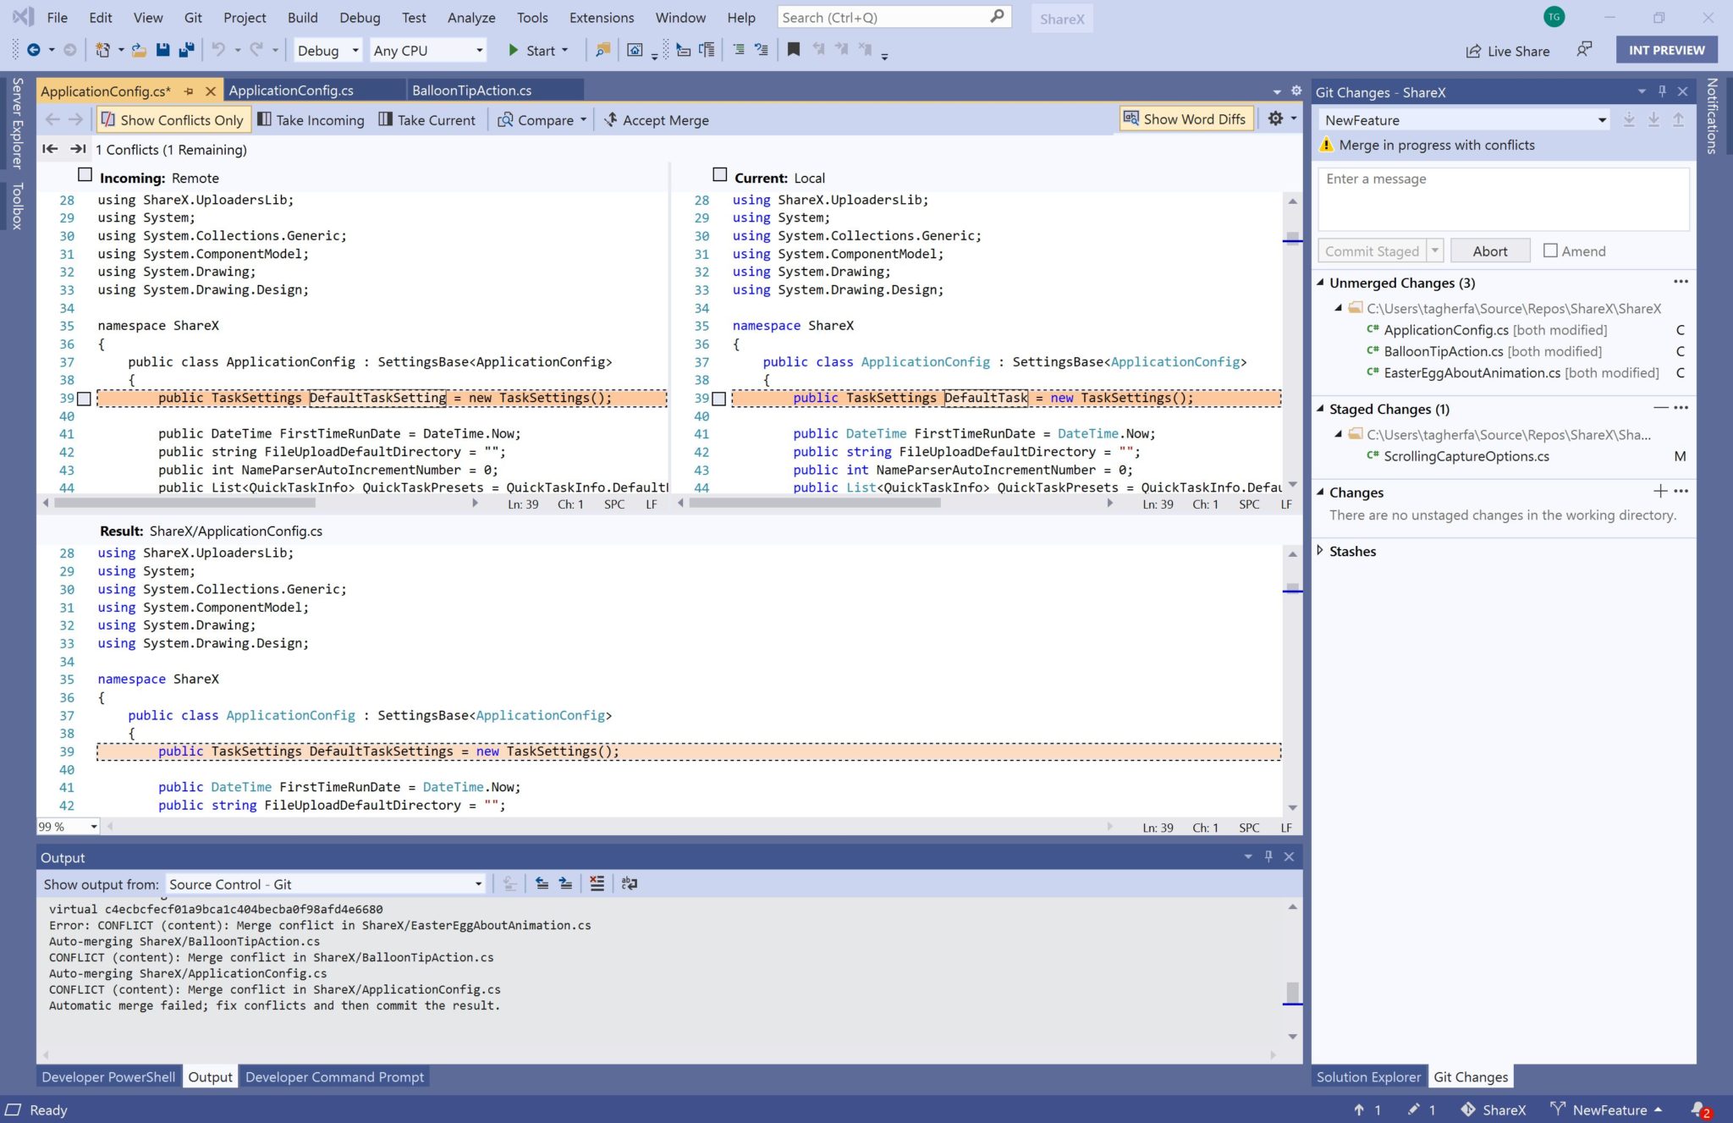Open the Git menu
The height and width of the screenshot is (1123, 1733).
(193, 17)
